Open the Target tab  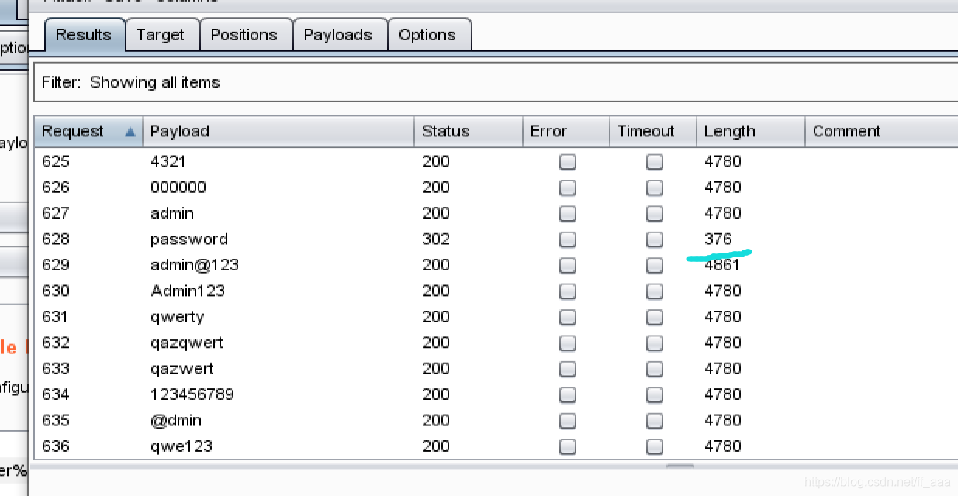(161, 35)
